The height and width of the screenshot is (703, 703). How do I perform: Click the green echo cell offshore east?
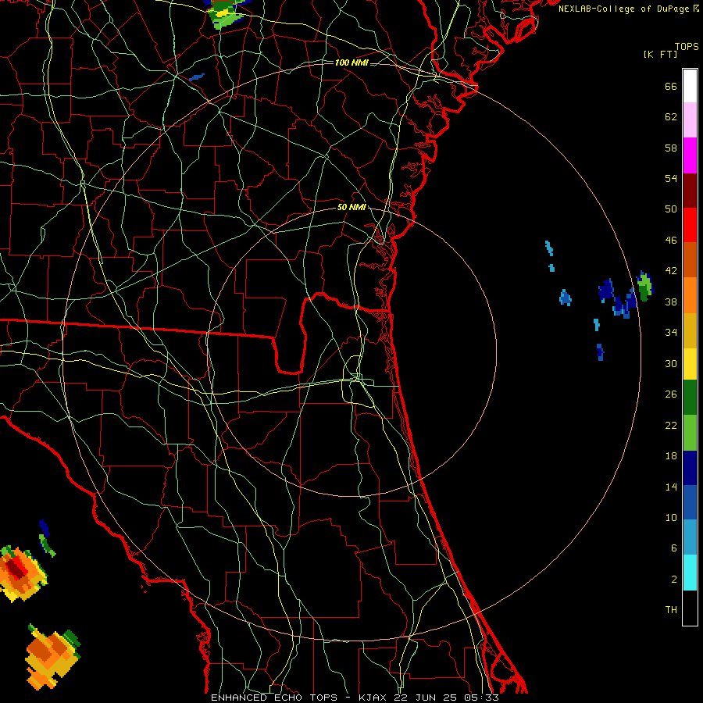[x=644, y=287]
